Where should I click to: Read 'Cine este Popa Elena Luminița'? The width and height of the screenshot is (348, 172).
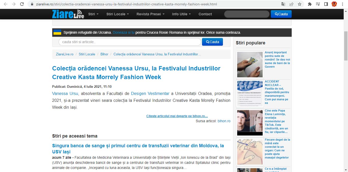pos(277,121)
